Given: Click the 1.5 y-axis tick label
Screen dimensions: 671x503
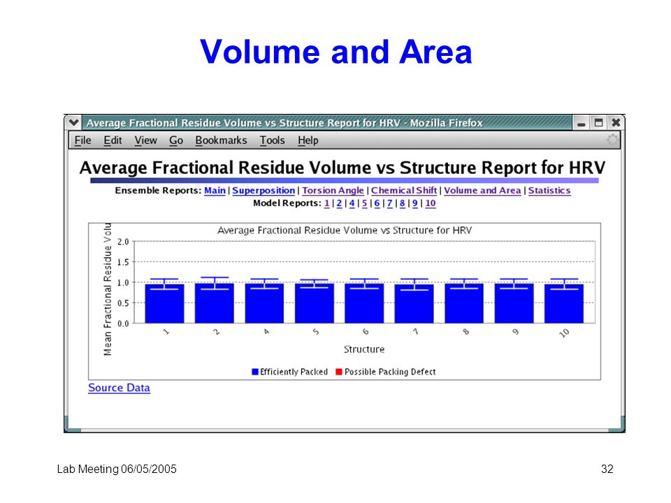Looking at the screenshot, I should point(123,262).
